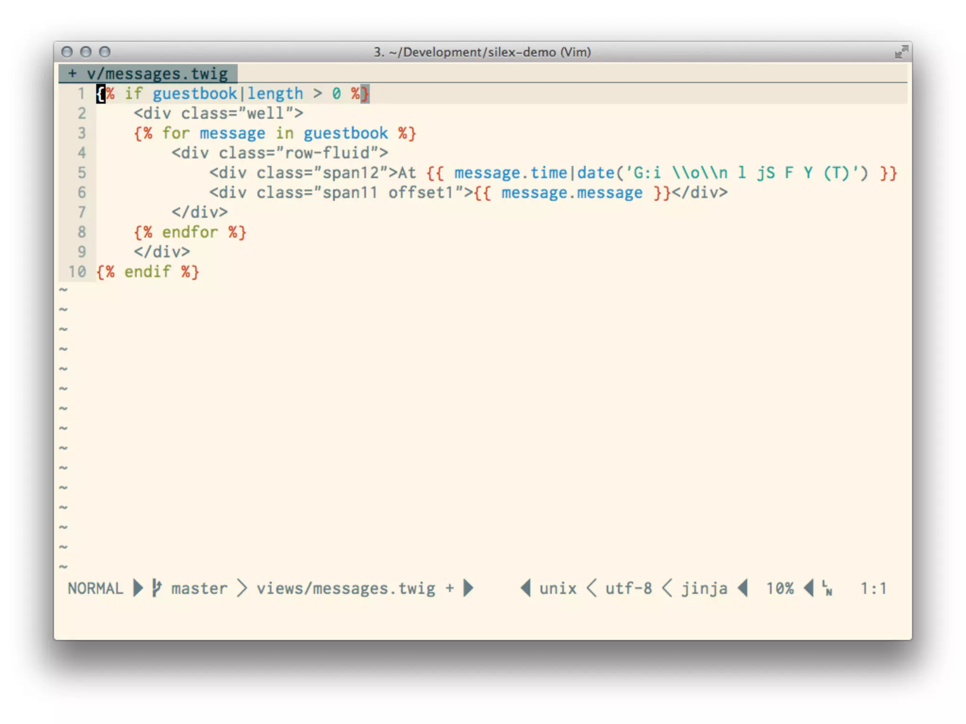Viewport: 966px width, 724px height.
Task: Click the NORMAL mode indicator
Action: [95, 588]
